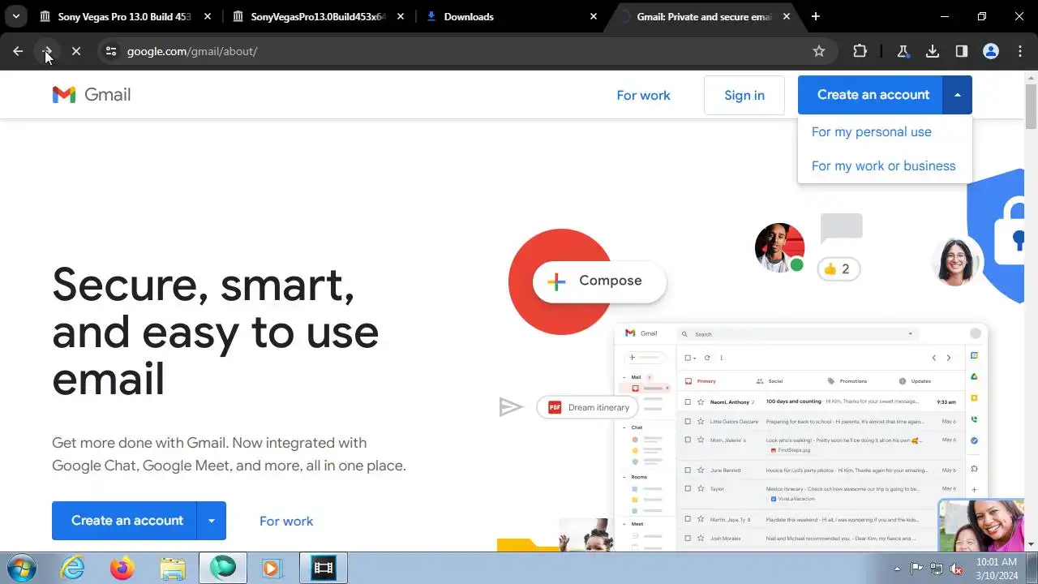This screenshot has width=1038, height=584.
Task: Collapse header Create an account dropdown arrow
Action: pos(958,95)
